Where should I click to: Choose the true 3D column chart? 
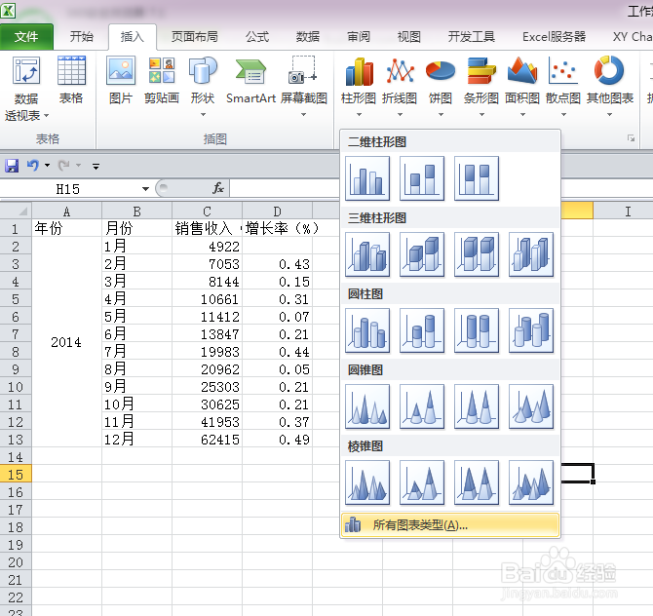(531, 254)
